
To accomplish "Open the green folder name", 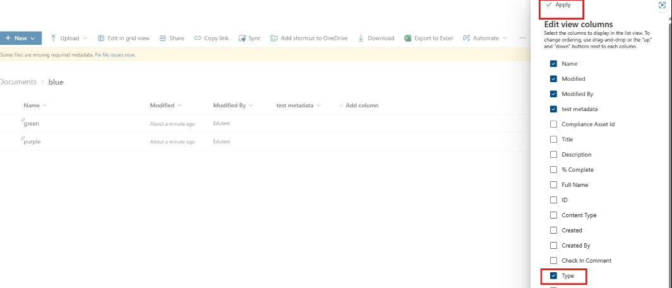I will pos(32,124).
